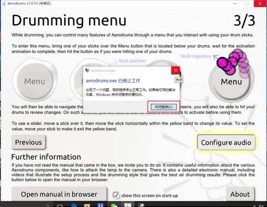
Task: Click the 3/3 page indicator
Action: click(244, 20)
